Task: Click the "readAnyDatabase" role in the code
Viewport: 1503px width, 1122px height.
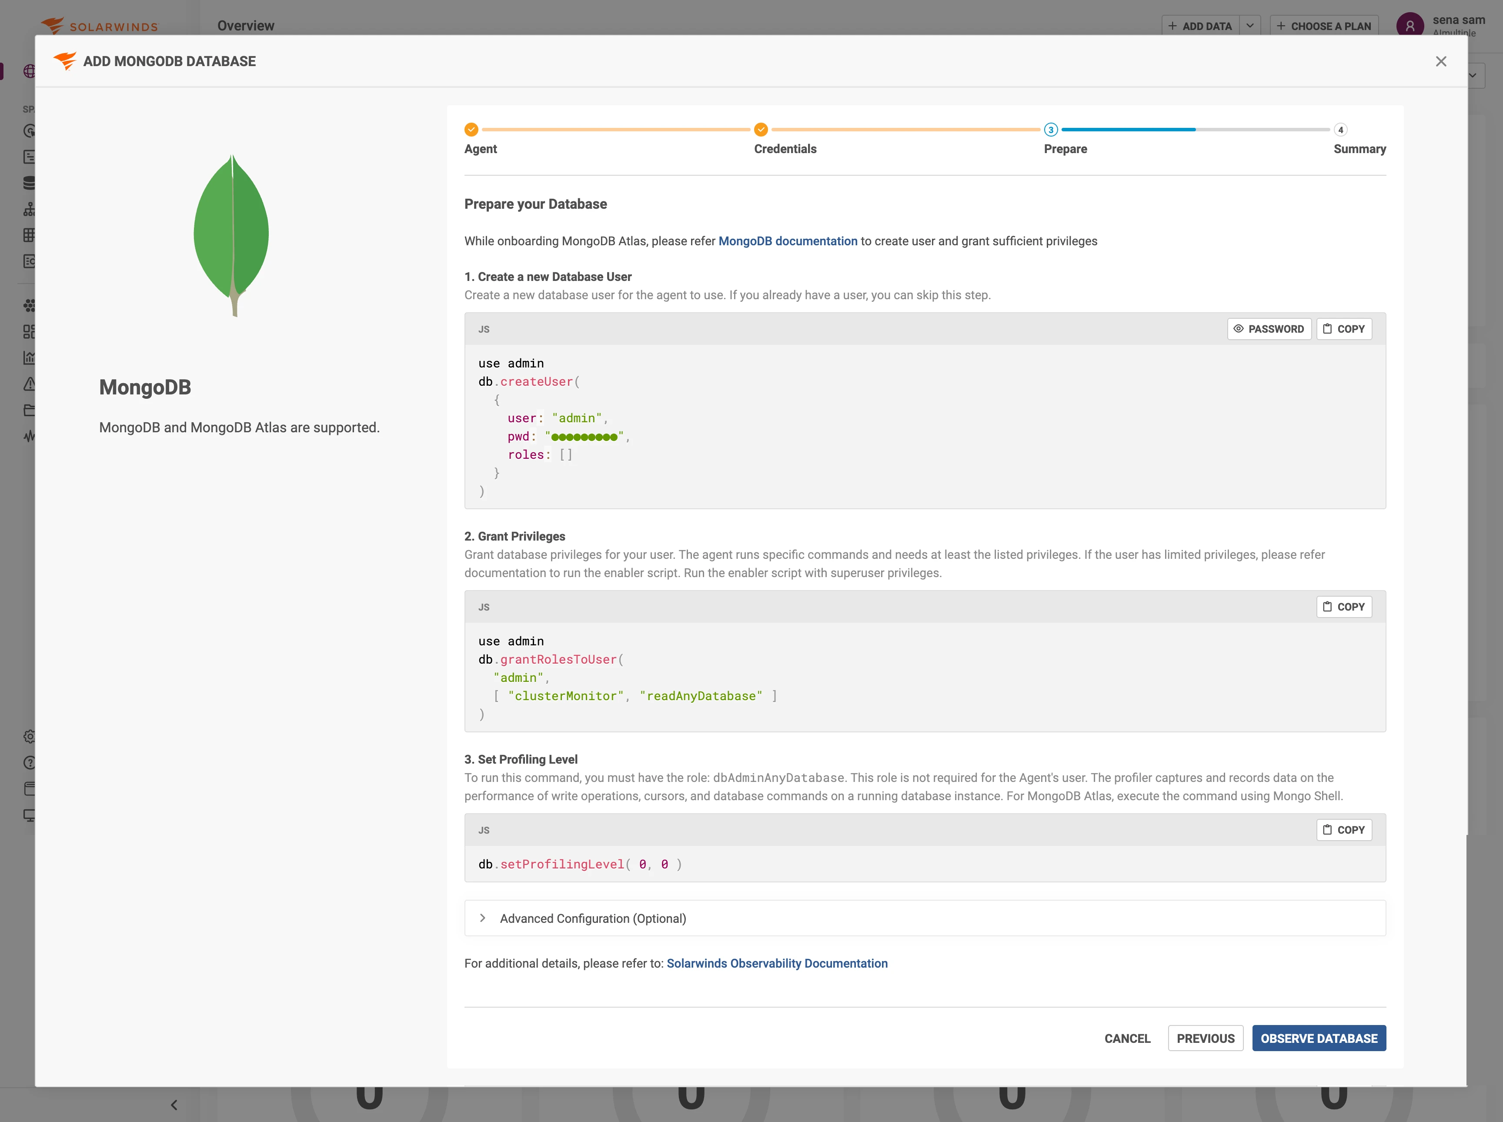Action: point(701,696)
